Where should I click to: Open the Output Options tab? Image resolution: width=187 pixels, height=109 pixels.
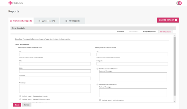click(x=149, y=32)
